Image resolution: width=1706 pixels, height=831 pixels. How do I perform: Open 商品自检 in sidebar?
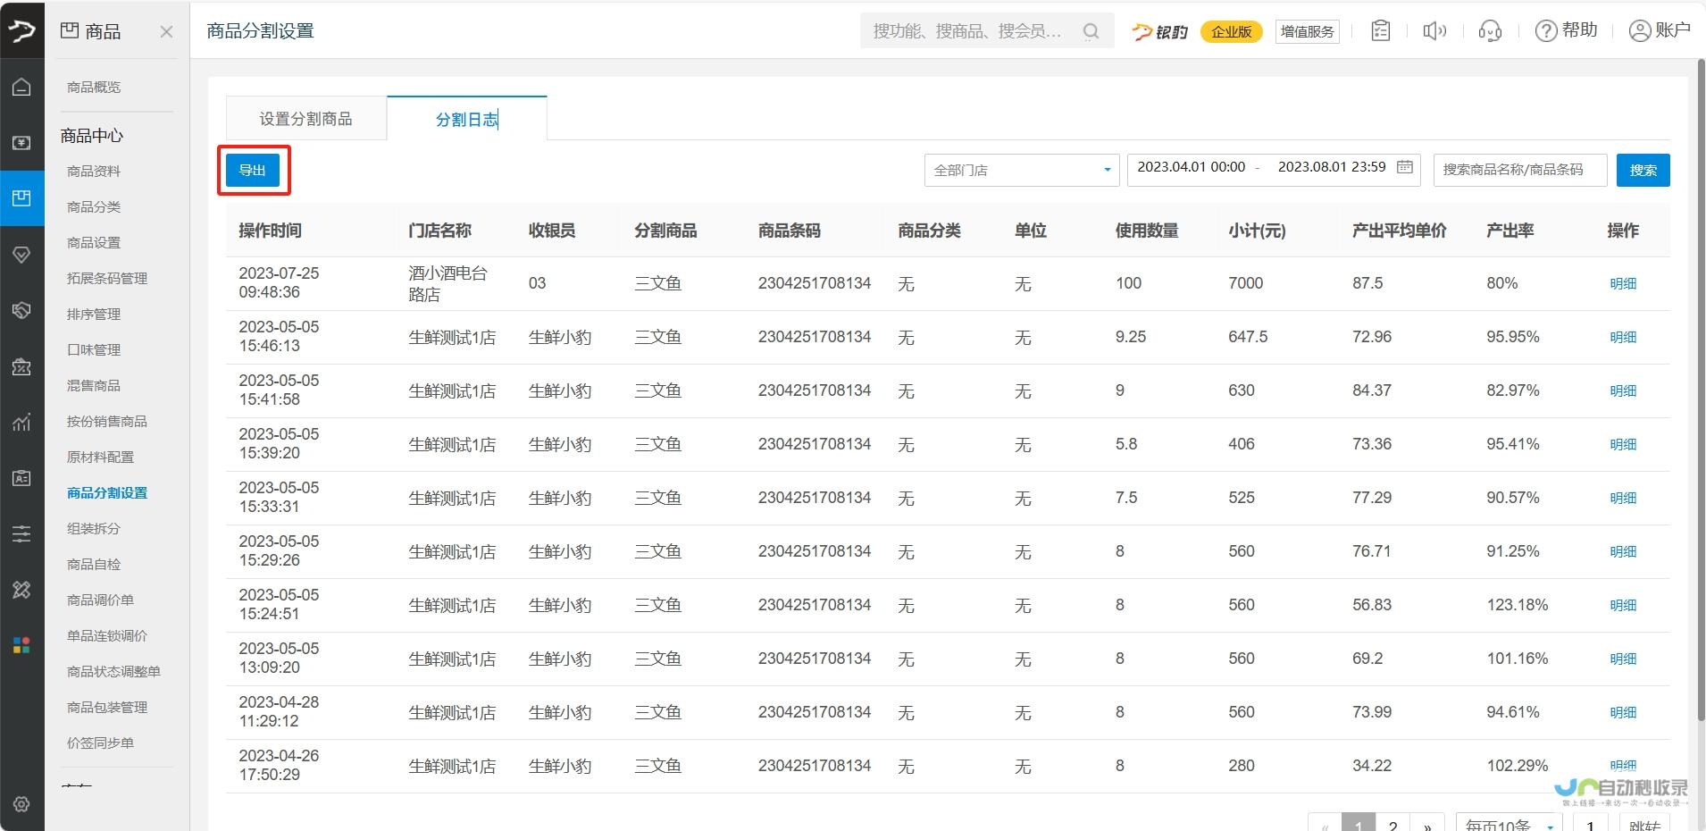pyautogui.click(x=94, y=564)
